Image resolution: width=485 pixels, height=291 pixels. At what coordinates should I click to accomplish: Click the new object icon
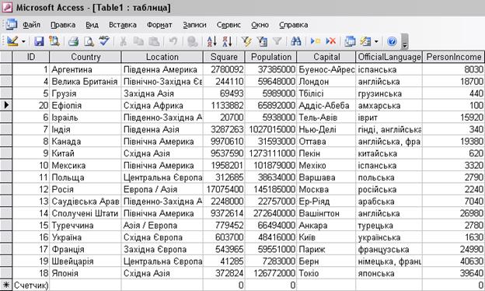(x=365, y=41)
